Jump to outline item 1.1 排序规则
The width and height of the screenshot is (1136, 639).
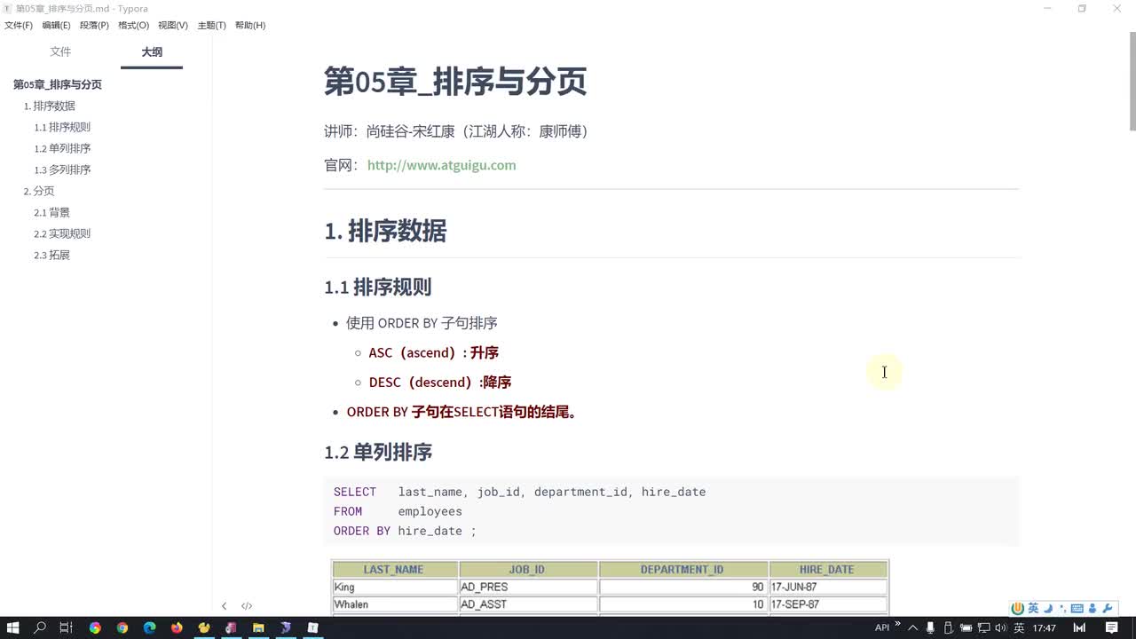point(62,127)
